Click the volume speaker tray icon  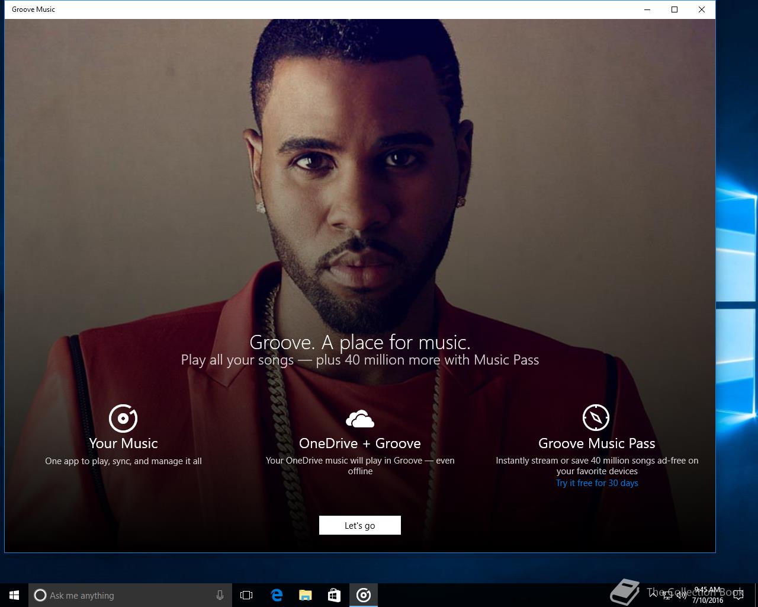pos(682,595)
